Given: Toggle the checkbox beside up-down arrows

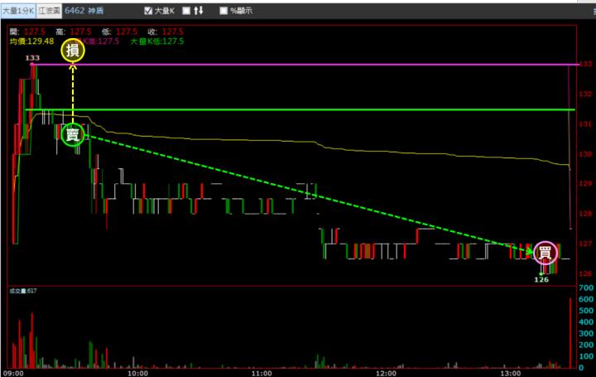Looking at the screenshot, I should point(186,11).
